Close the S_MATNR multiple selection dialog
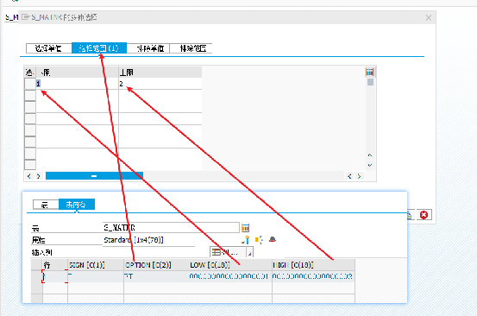Image resolution: width=477 pixels, height=316 pixels. tap(429, 17)
